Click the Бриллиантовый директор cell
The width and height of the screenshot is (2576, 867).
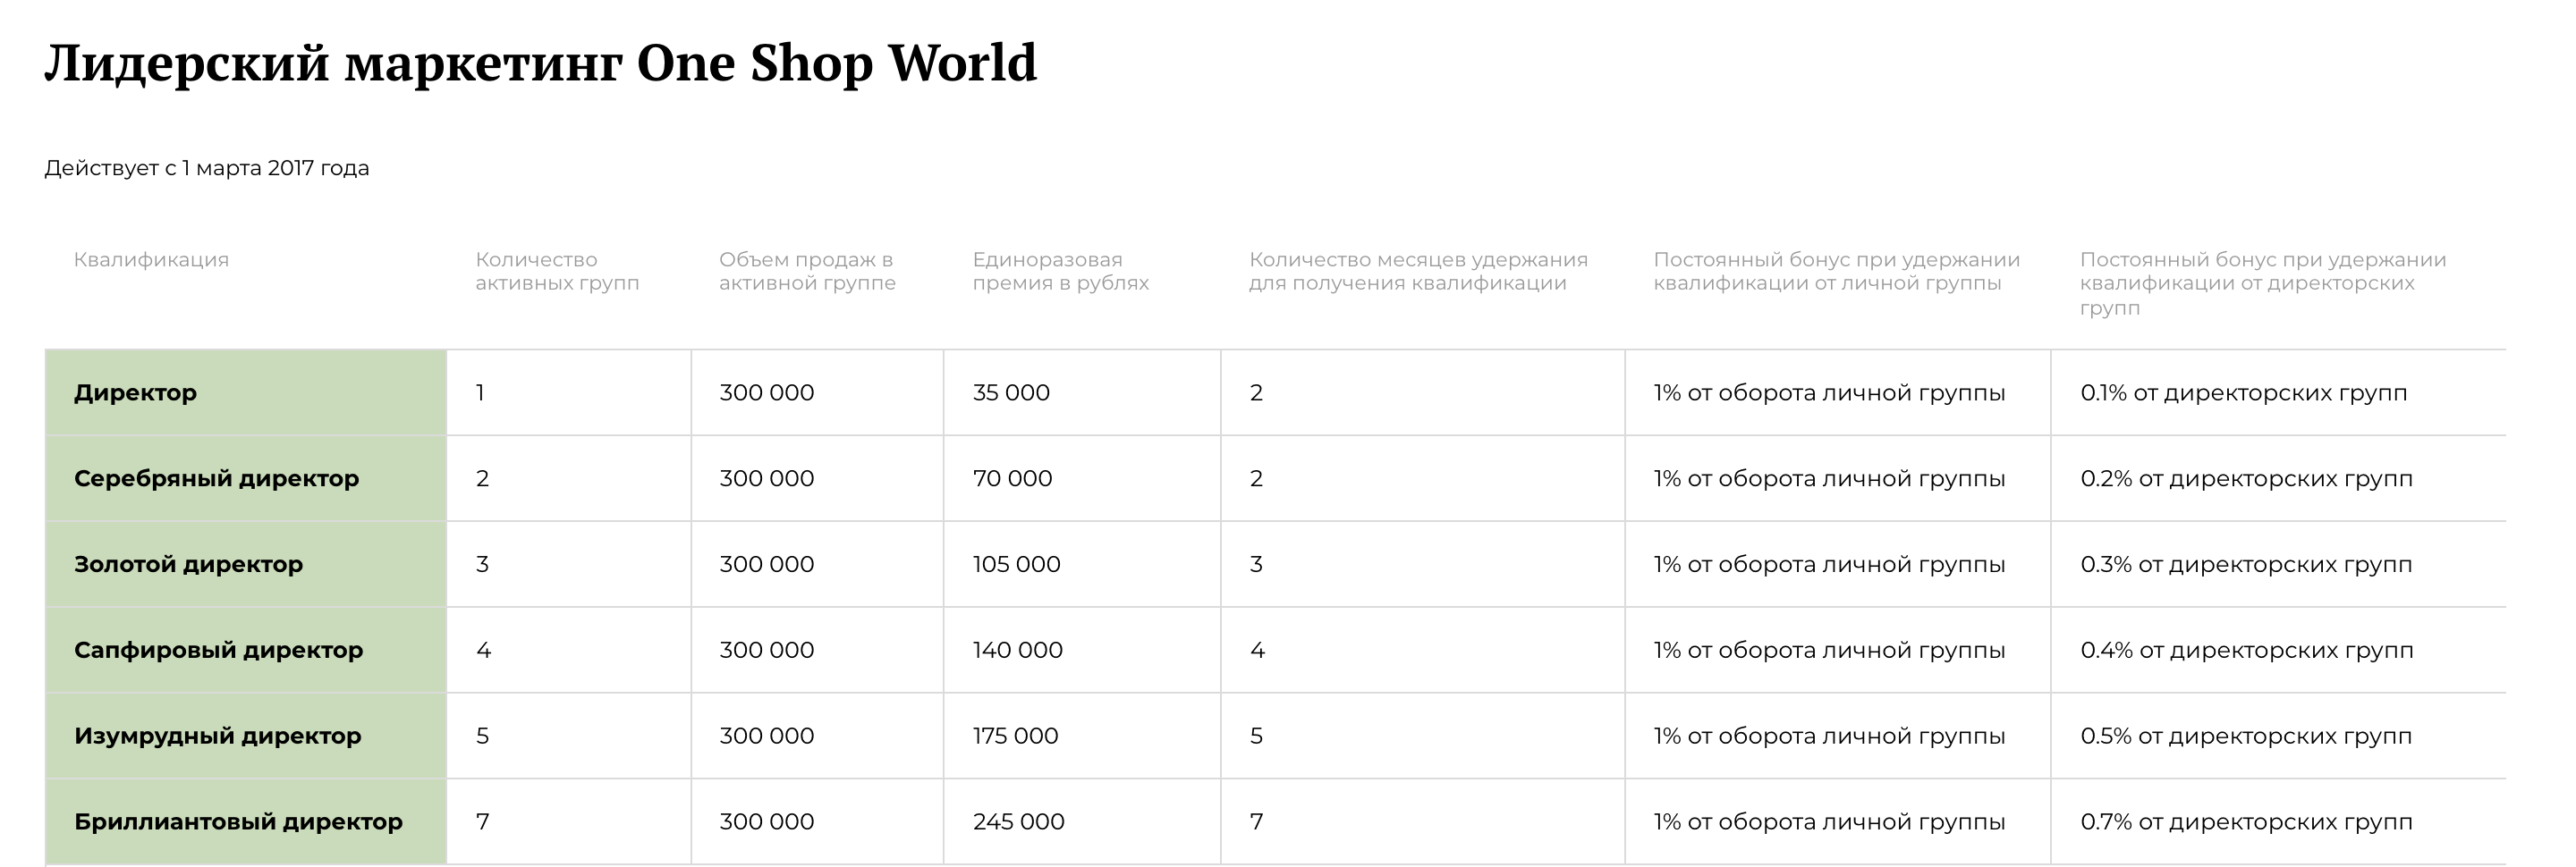246,822
